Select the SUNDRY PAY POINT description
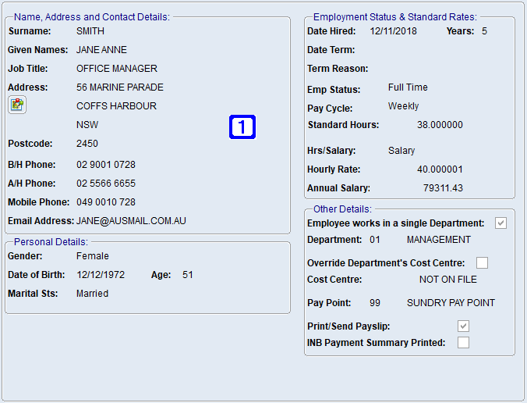This screenshot has height=403, width=527. 451,303
